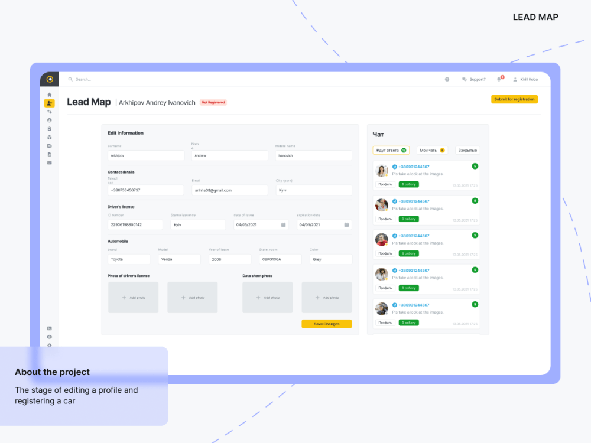Click the license issuance place field Kyiv
Image resolution: width=591 pixels, height=443 pixels.
pyautogui.click(x=198, y=225)
